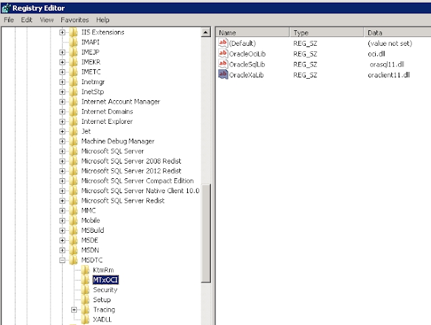The image size is (431, 325).
Task: Expand the InetStp key
Action: [62, 92]
